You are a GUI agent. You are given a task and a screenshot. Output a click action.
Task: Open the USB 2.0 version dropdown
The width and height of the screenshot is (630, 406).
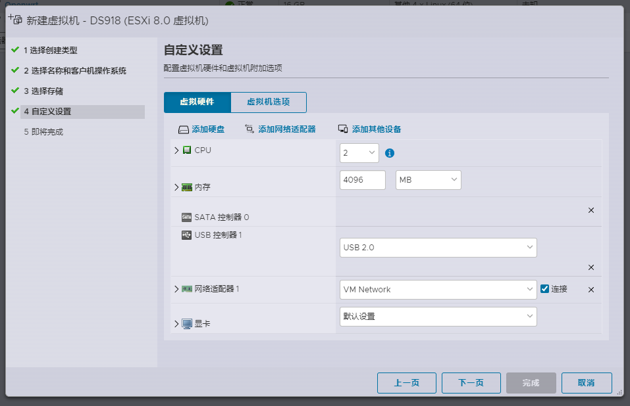pyautogui.click(x=438, y=247)
